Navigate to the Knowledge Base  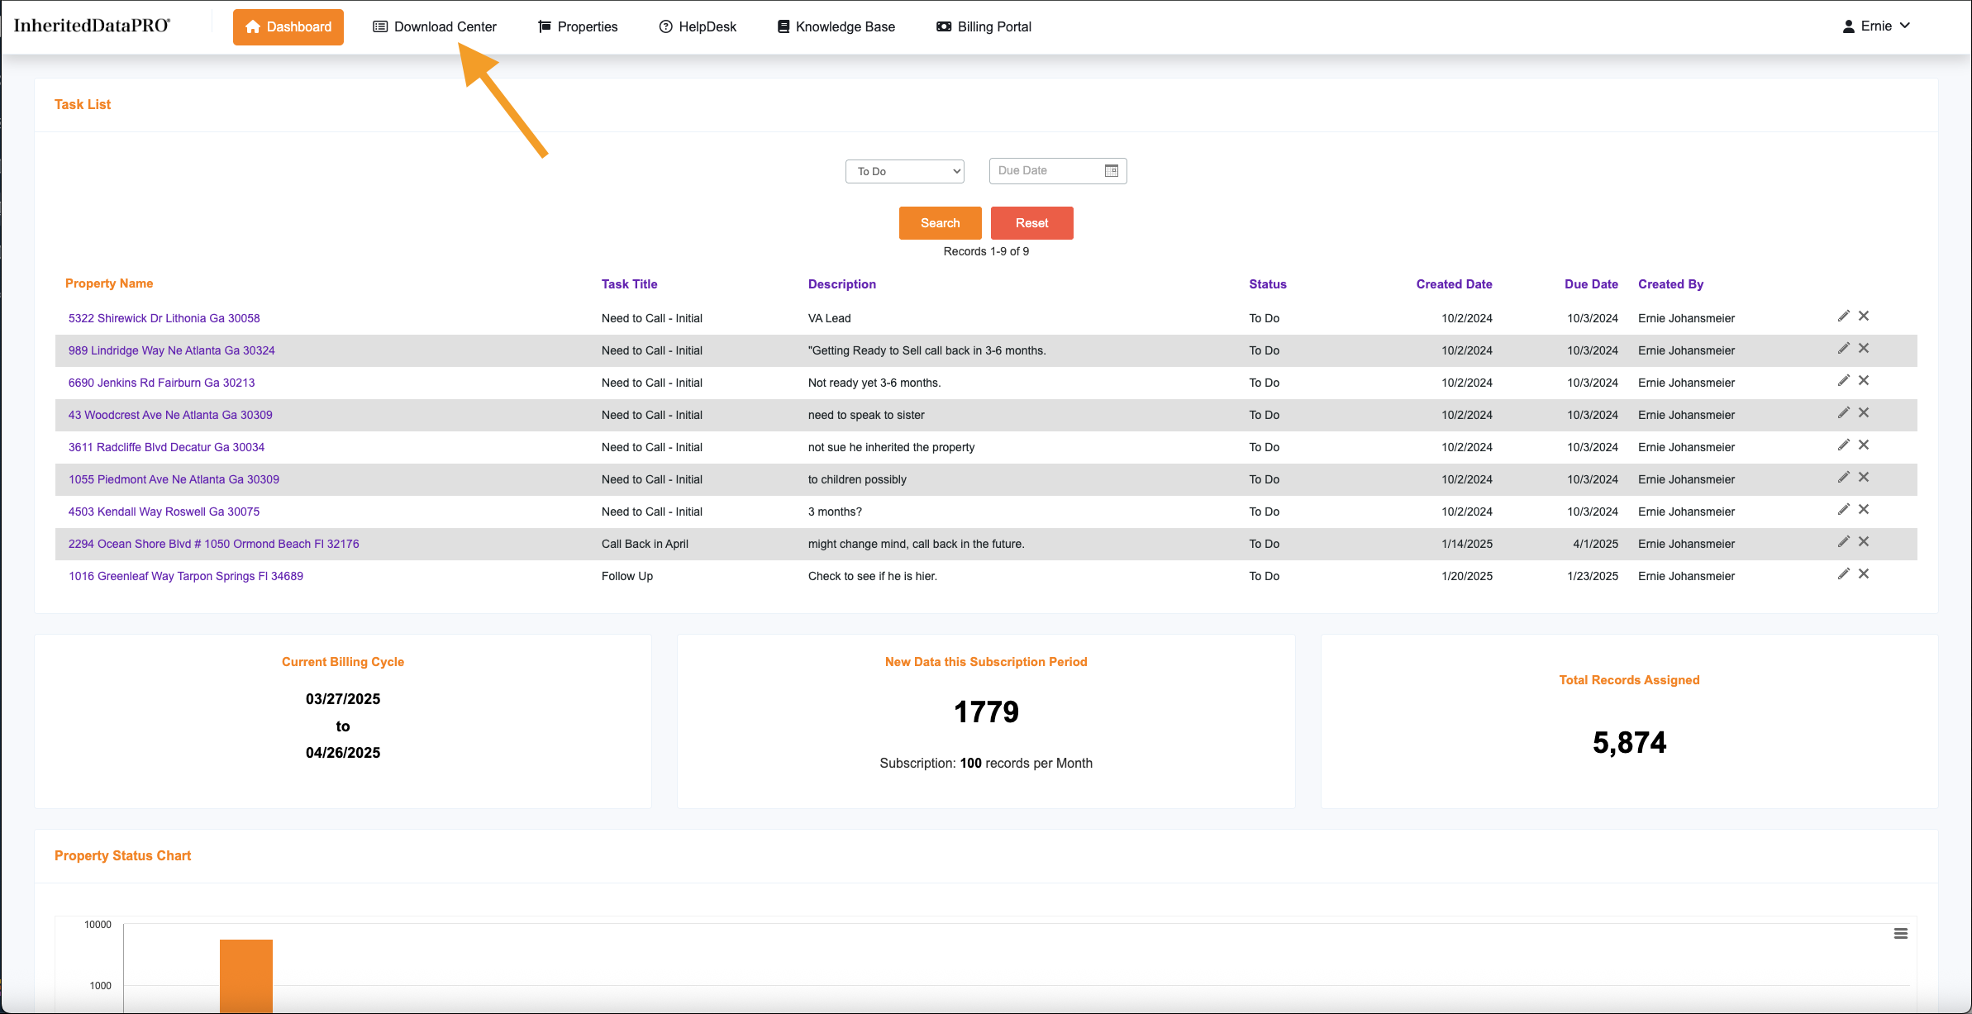[x=836, y=26]
